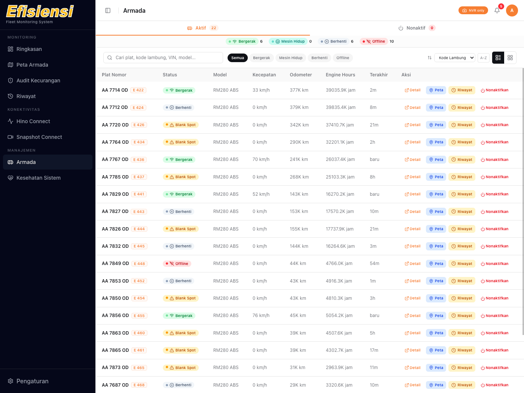
Task: Show AA 7720 OD on Peta
Action: click(436, 125)
